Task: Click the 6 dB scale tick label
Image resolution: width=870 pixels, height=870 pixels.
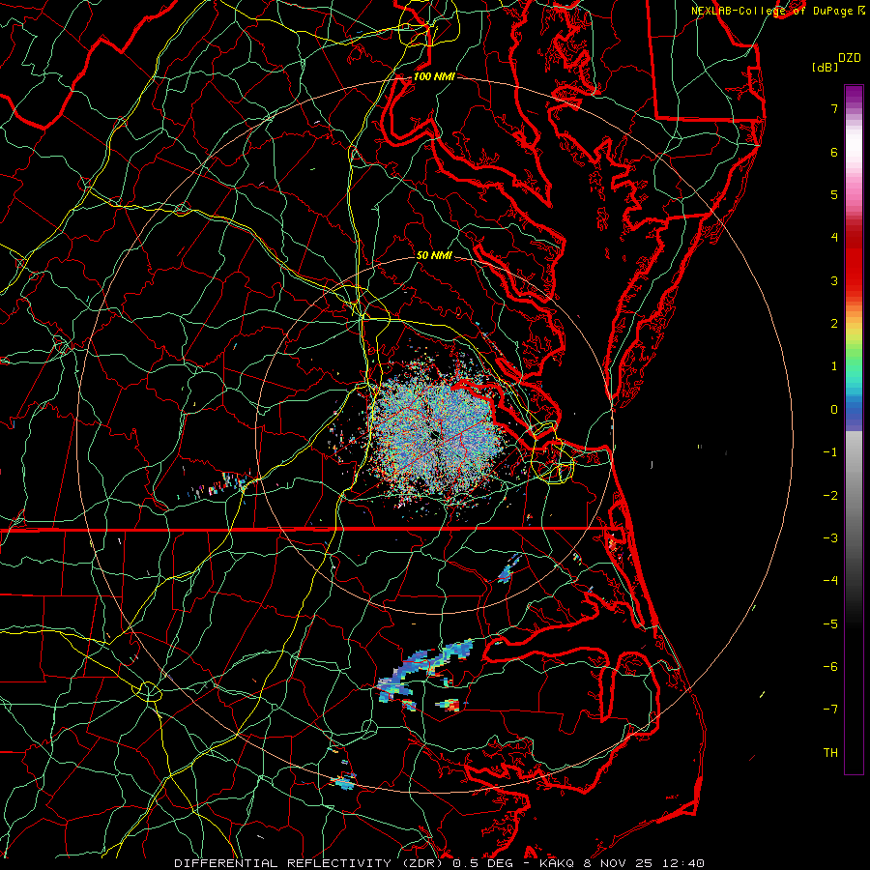Action: tap(834, 152)
